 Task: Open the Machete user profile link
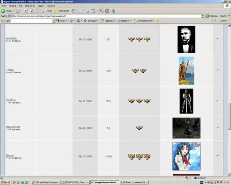click(x=11, y=38)
